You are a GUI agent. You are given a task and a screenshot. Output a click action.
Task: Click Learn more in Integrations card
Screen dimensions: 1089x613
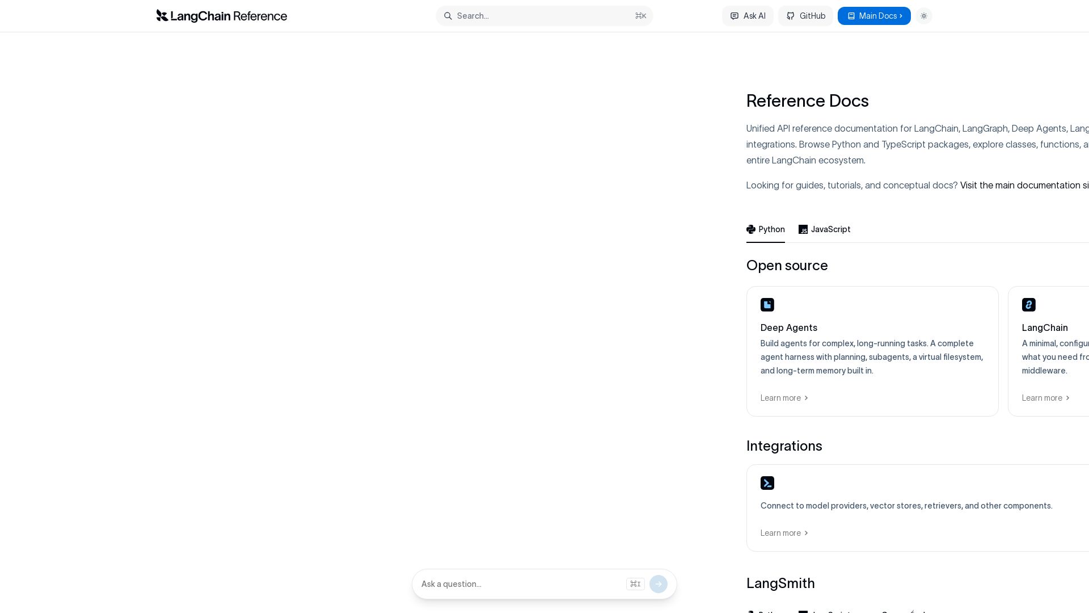coord(784,533)
